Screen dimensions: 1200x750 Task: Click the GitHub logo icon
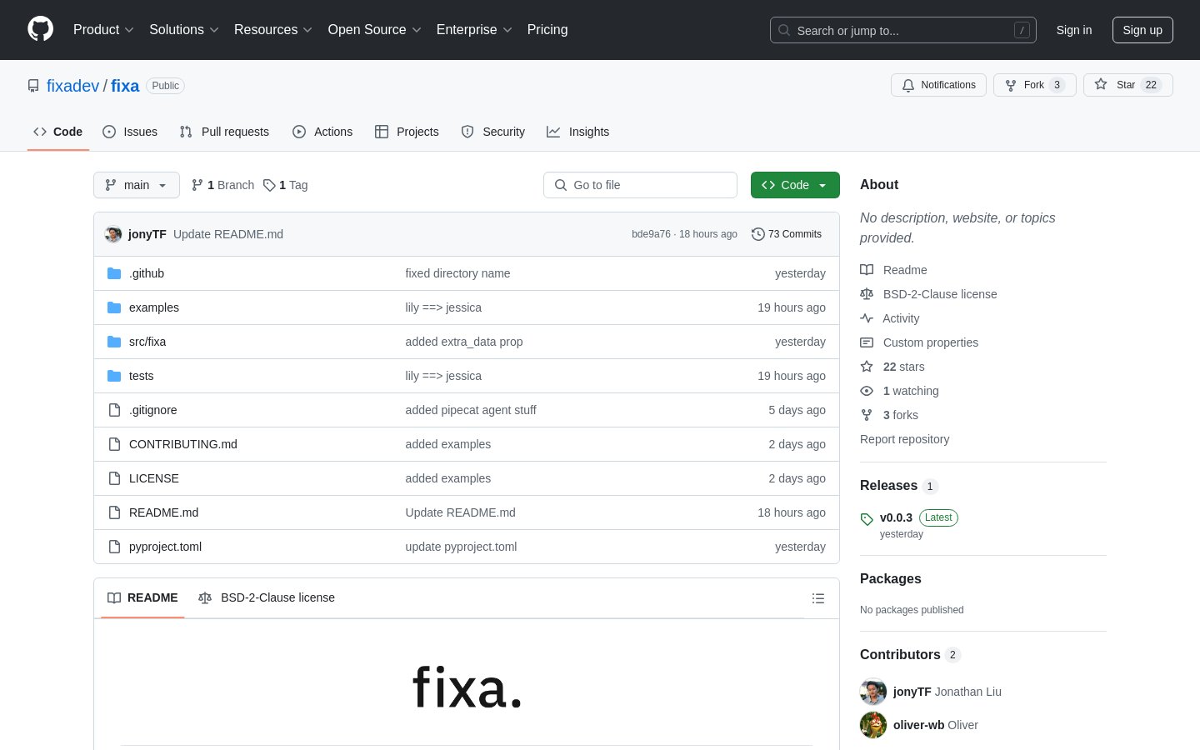tap(40, 29)
